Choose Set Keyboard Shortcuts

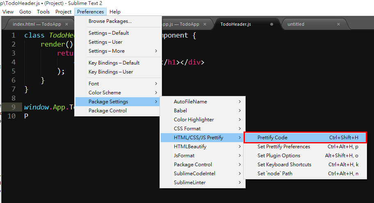pyautogui.click(x=305, y=165)
